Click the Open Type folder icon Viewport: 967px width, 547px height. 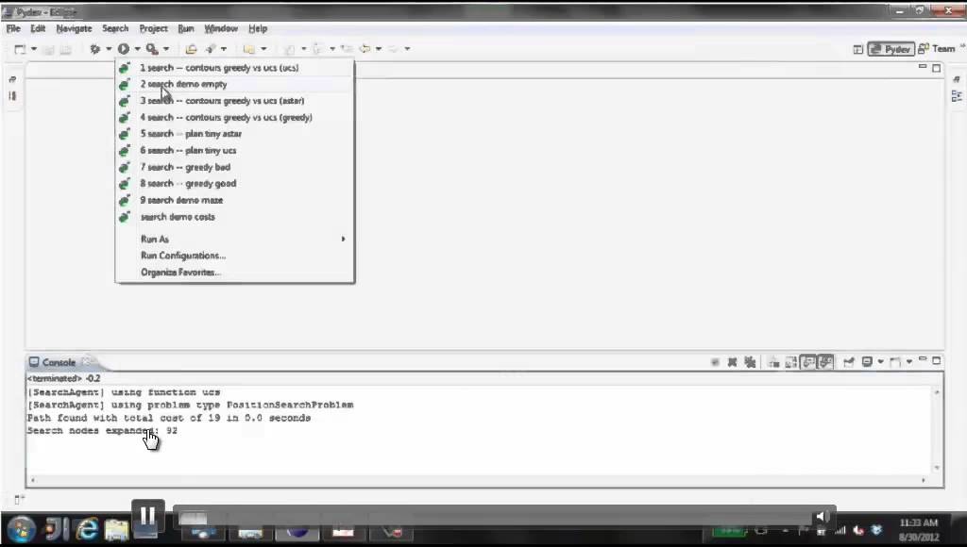[x=191, y=49]
